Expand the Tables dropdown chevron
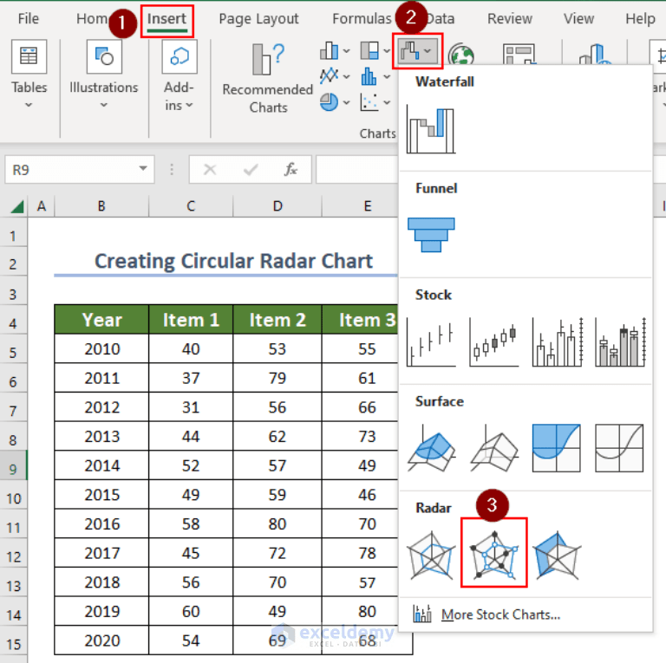Viewport: 666px width, 663px height. coord(29,104)
